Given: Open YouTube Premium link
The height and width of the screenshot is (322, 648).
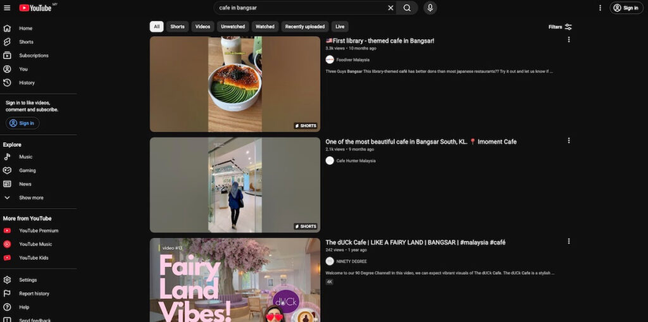Looking at the screenshot, I should point(38,231).
